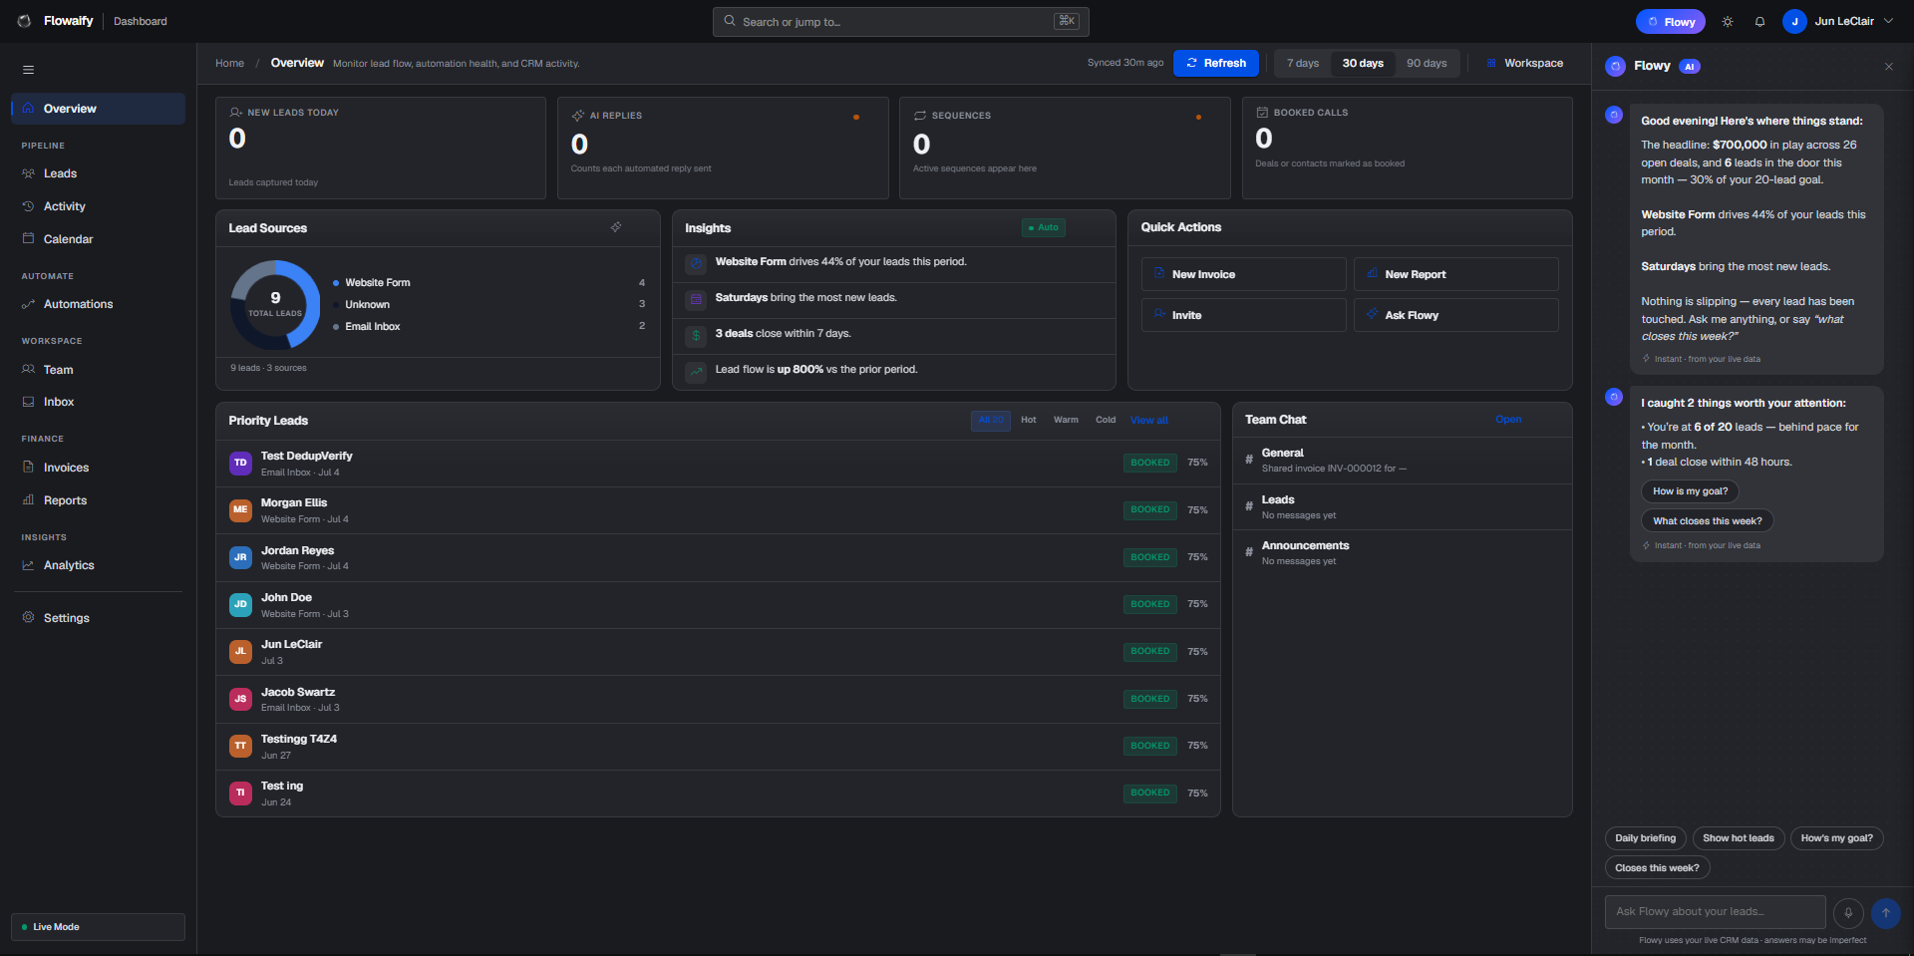The height and width of the screenshot is (956, 1914).
Task: Open the Team Chat panel link
Action: (1508, 420)
